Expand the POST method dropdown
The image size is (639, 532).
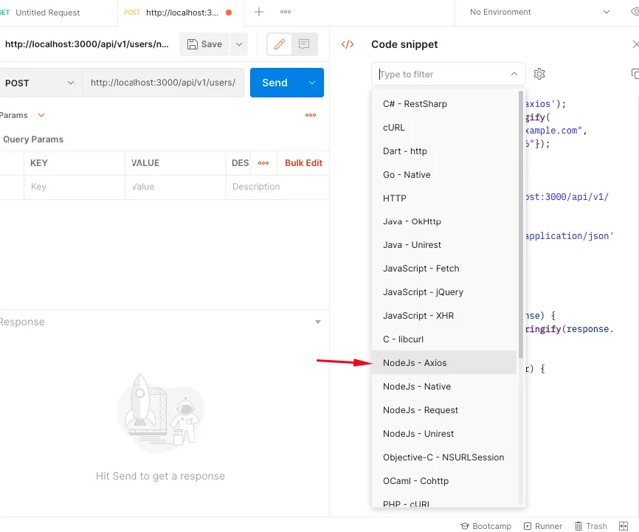40,83
